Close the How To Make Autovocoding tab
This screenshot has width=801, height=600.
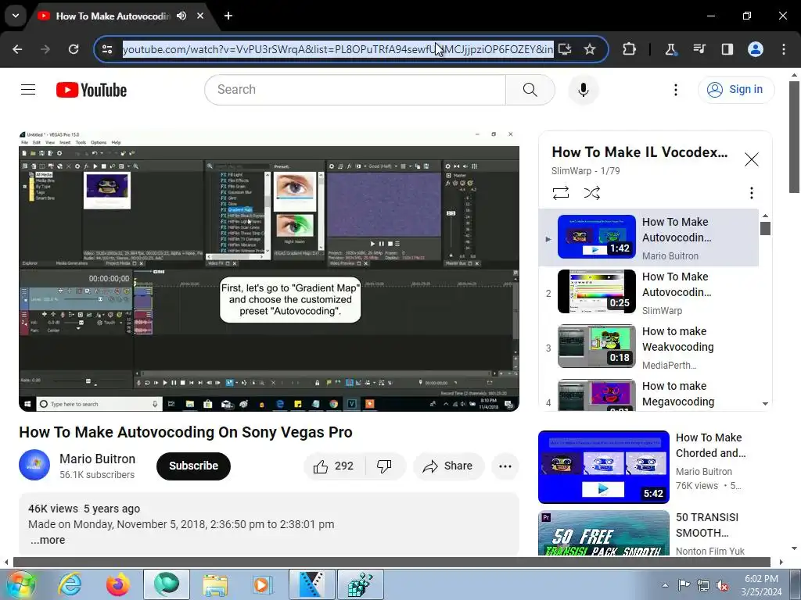200,16
